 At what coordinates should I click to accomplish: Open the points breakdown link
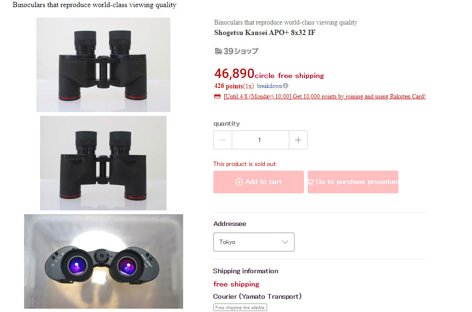(270, 86)
